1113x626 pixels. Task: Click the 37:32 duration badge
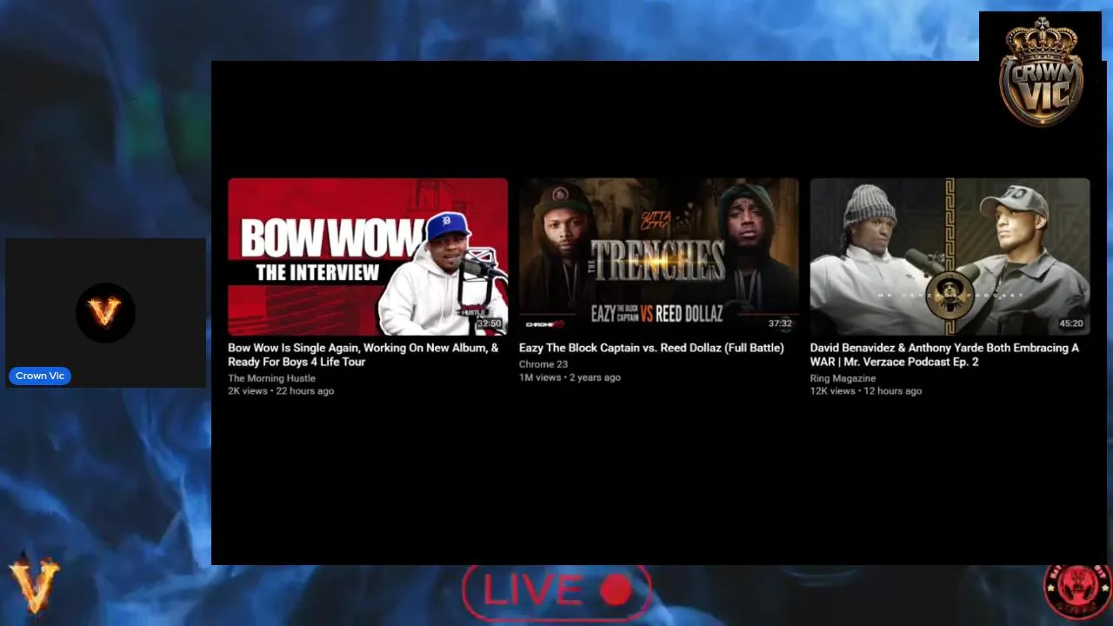pyautogui.click(x=780, y=323)
